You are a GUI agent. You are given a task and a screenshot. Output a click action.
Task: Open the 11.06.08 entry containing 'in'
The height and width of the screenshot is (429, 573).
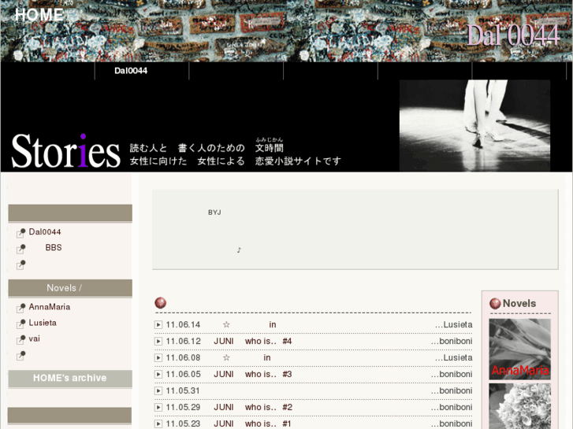[x=247, y=357]
